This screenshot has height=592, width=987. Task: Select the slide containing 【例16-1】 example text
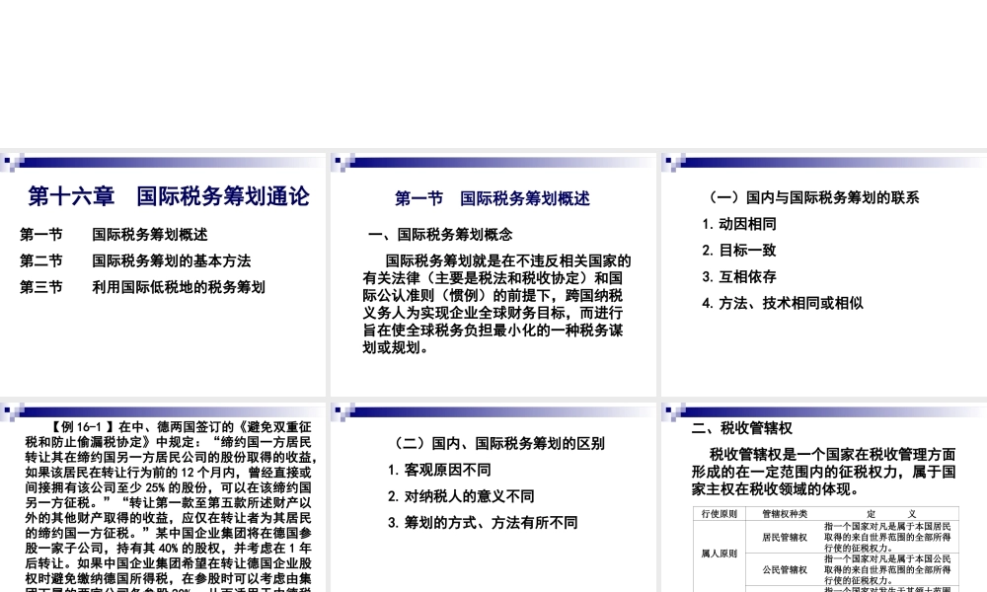(x=163, y=493)
